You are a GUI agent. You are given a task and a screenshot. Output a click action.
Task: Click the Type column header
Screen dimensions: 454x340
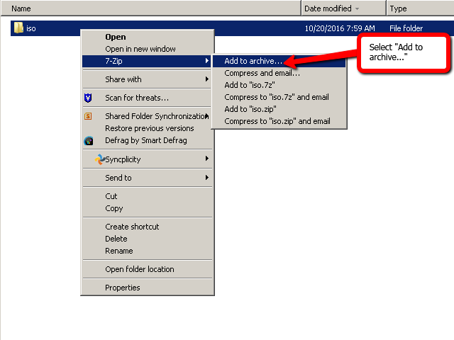coord(419,8)
